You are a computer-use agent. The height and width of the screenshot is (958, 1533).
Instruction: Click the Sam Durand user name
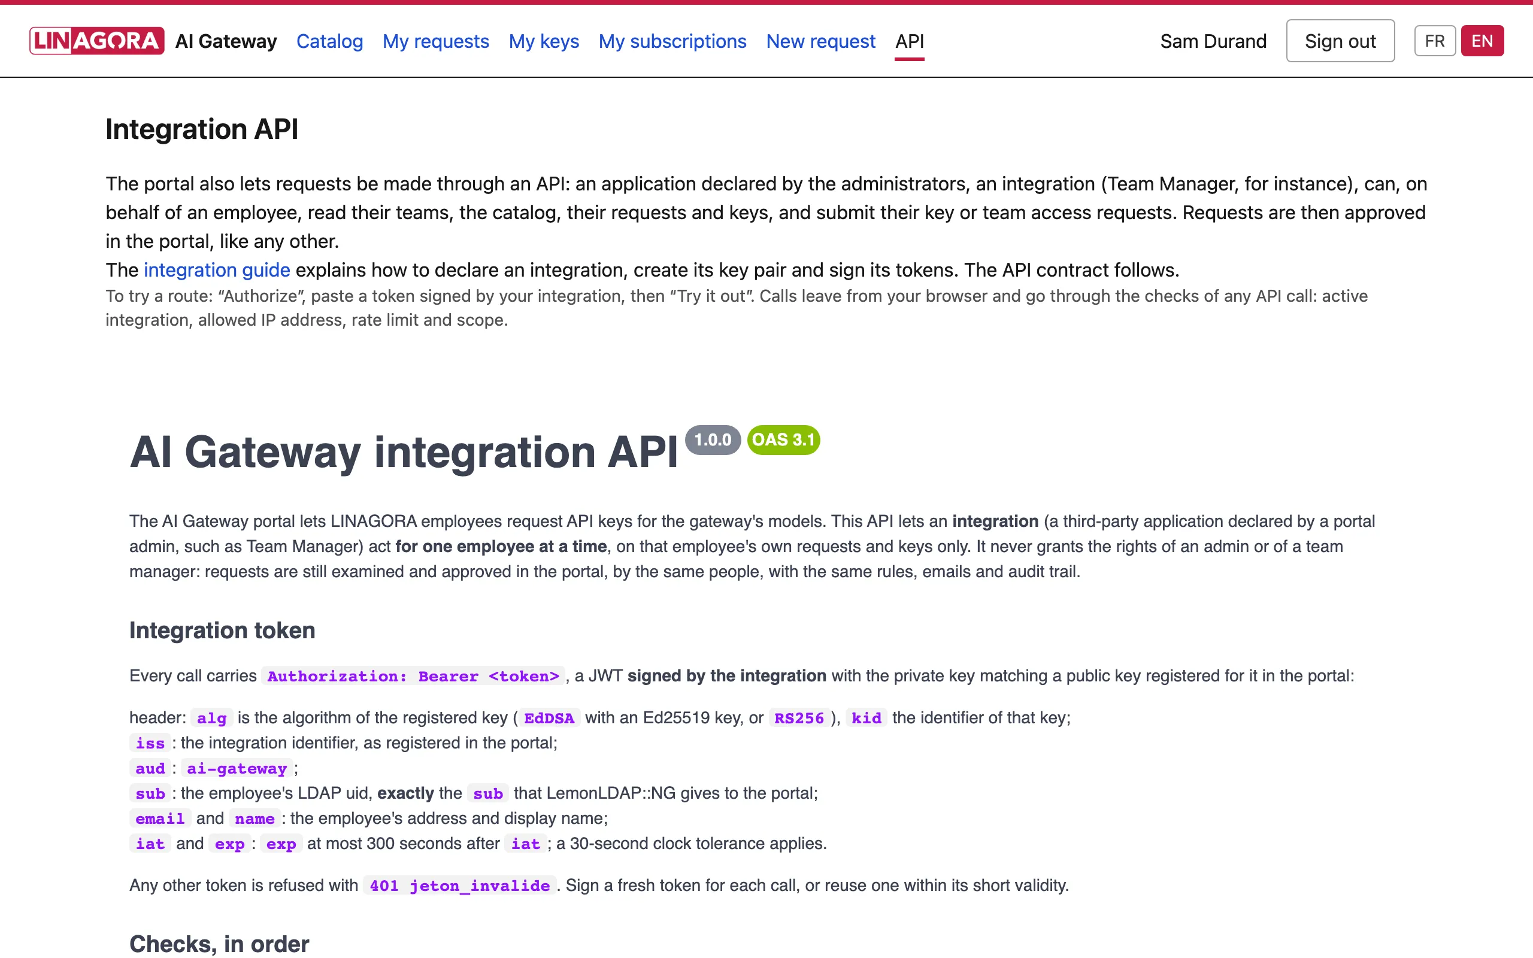pyautogui.click(x=1213, y=41)
